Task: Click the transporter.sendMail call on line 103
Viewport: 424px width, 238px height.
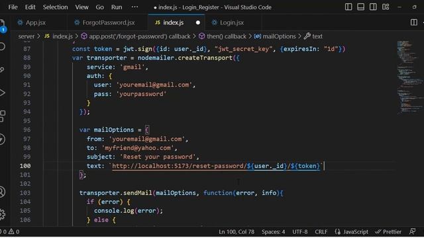Action: pyautogui.click(x=116, y=193)
